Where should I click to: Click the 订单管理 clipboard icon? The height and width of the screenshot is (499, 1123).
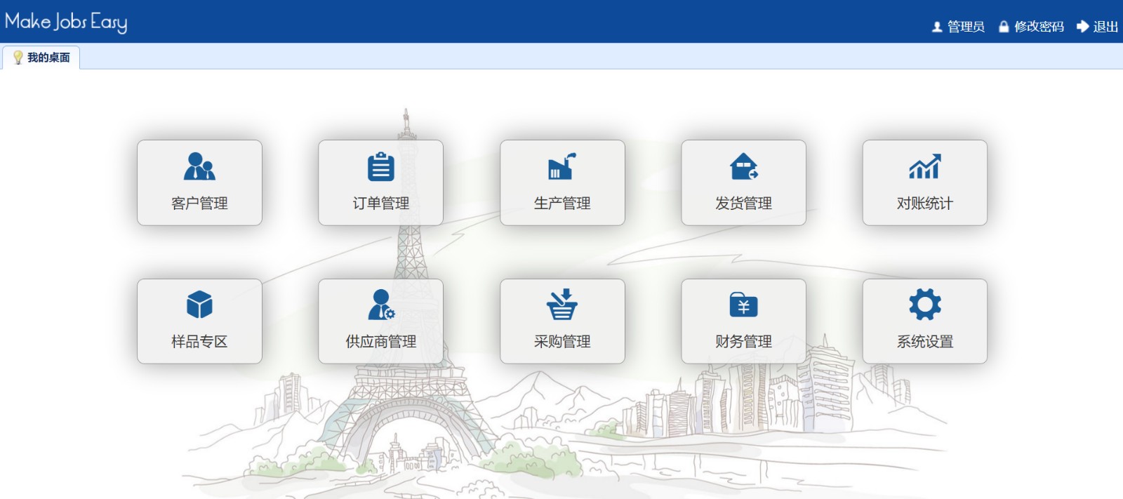pos(380,167)
